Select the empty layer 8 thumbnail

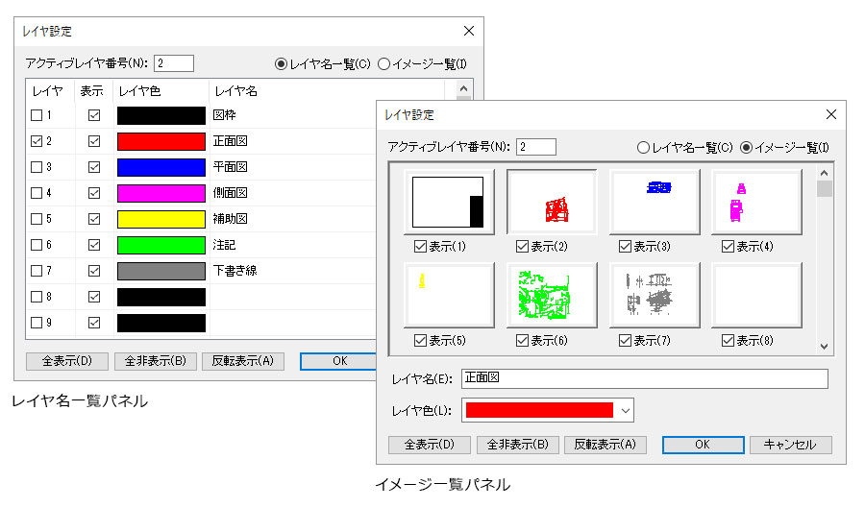(x=756, y=296)
